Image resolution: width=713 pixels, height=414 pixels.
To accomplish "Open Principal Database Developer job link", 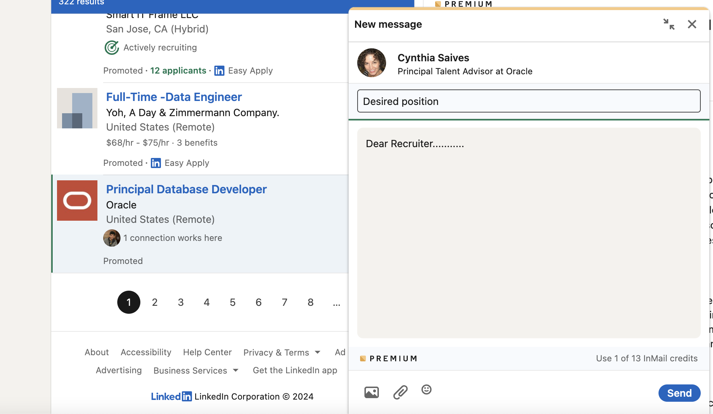I will click(x=186, y=189).
